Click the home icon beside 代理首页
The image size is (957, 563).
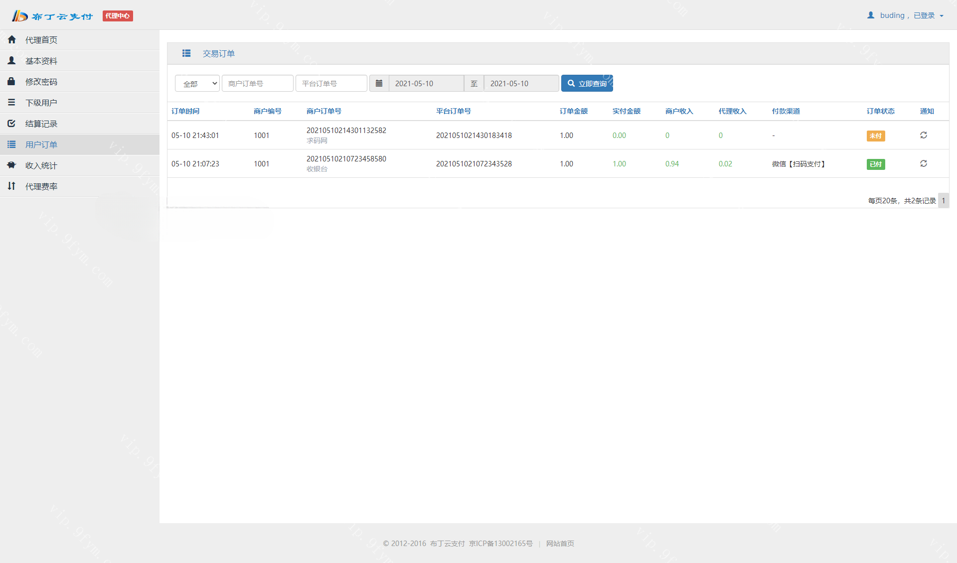point(12,40)
